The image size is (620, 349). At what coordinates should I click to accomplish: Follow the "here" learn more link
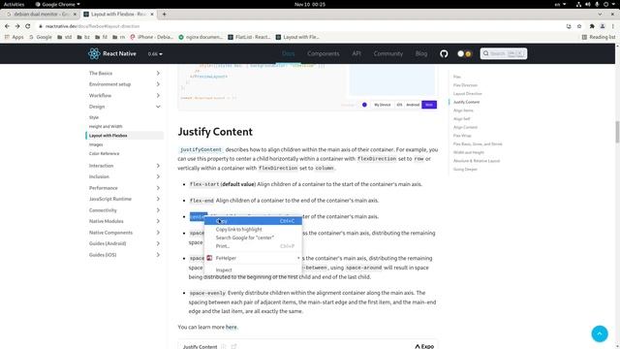231,327
